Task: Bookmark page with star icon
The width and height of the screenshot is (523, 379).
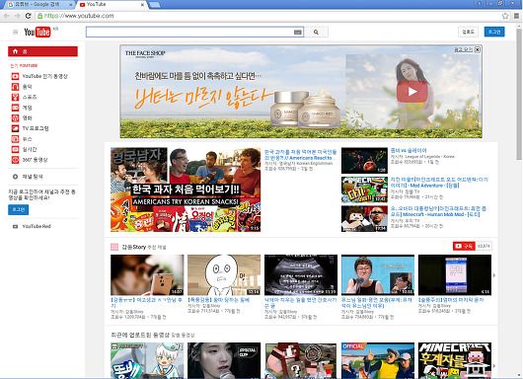Action: 505,16
